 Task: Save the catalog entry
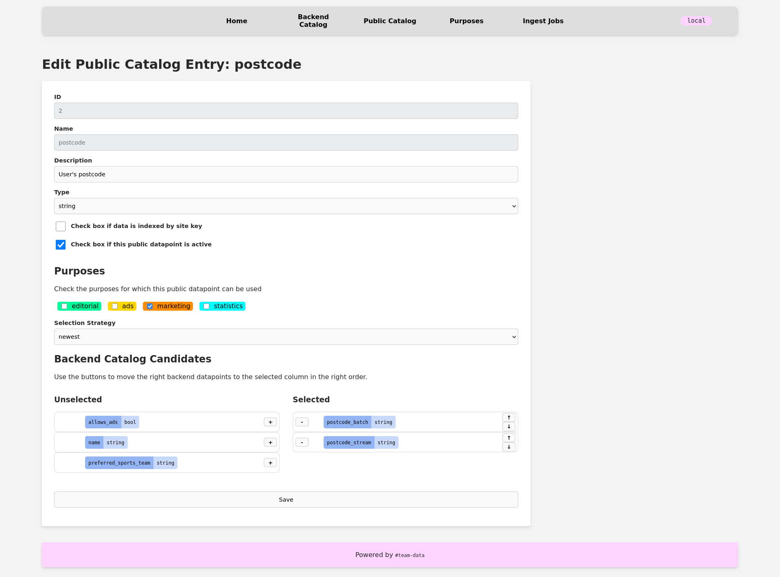[x=286, y=500]
